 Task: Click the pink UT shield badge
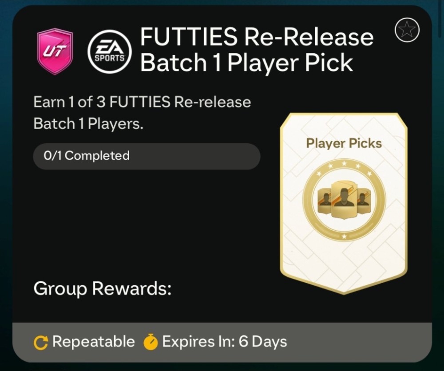55,51
